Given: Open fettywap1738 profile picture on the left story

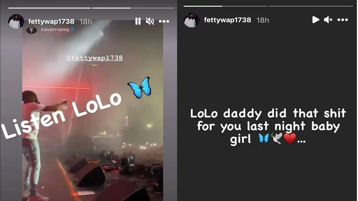Looking at the screenshot, I should click(x=16, y=21).
